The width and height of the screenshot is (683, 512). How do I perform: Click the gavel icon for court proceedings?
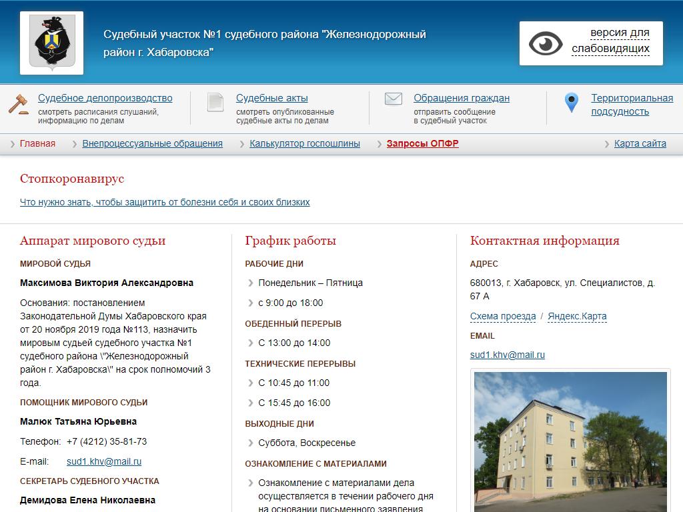(x=19, y=104)
